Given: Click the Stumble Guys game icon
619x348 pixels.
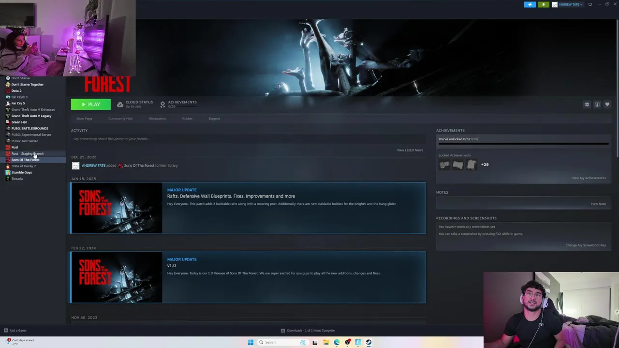Looking at the screenshot, I should click(8, 173).
